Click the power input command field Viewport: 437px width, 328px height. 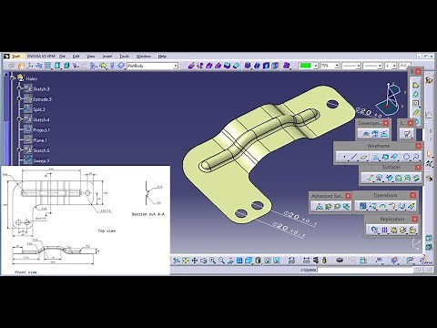[x=365, y=270]
